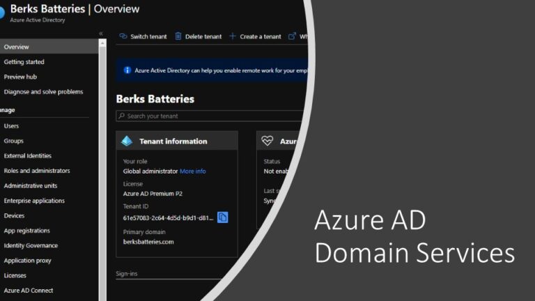Click the Create a tenant button
This screenshot has width=535, height=301.
[261, 36]
